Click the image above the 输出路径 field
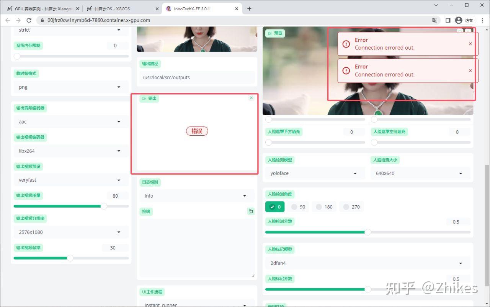 pyautogui.click(x=197, y=39)
